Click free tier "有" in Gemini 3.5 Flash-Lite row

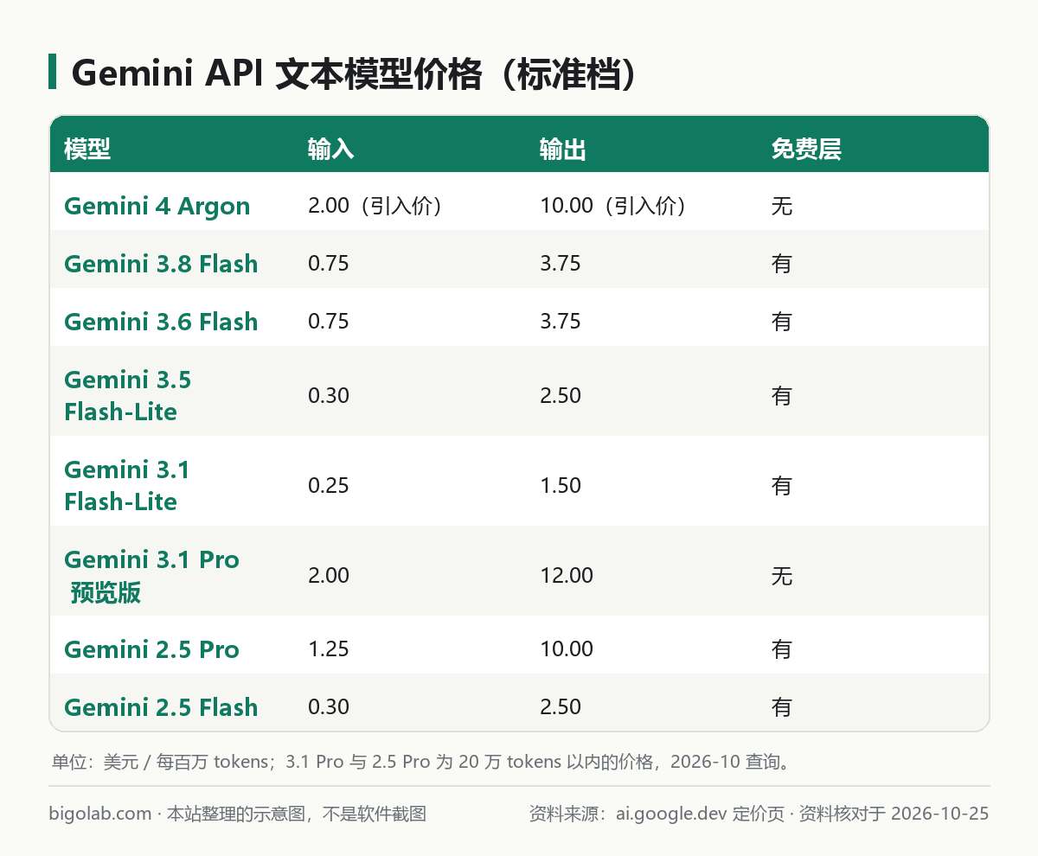click(782, 395)
